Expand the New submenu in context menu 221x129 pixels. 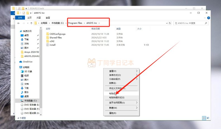point(136,108)
